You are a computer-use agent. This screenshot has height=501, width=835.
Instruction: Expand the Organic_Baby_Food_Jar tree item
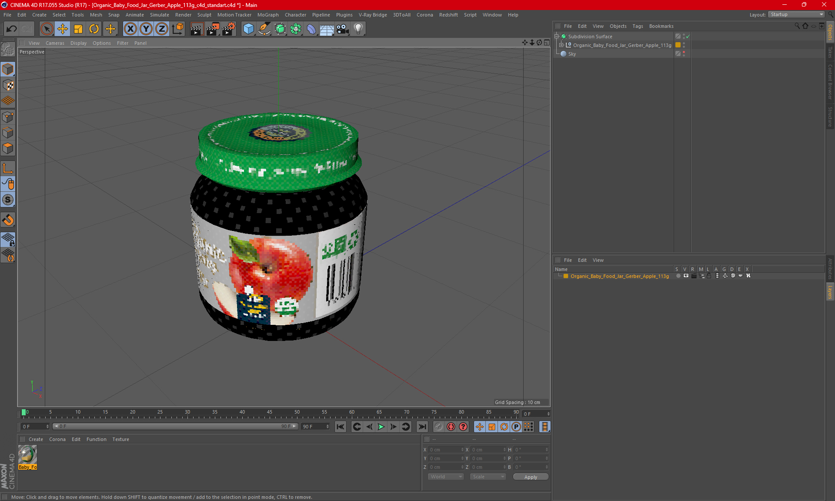[x=561, y=45]
